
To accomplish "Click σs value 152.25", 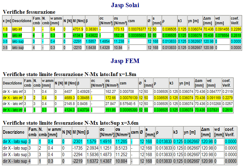I will tap(119, 35).
